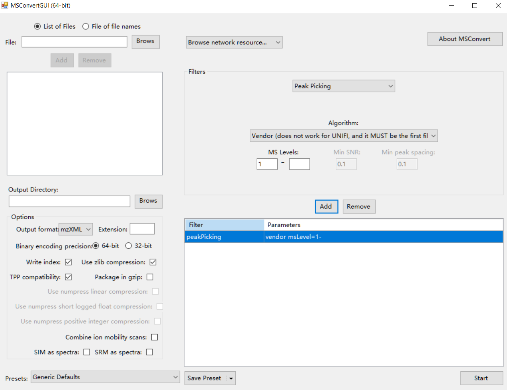The image size is (507, 390).
Task: Open the Peak Picking filter dropdown
Action: [x=344, y=86]
